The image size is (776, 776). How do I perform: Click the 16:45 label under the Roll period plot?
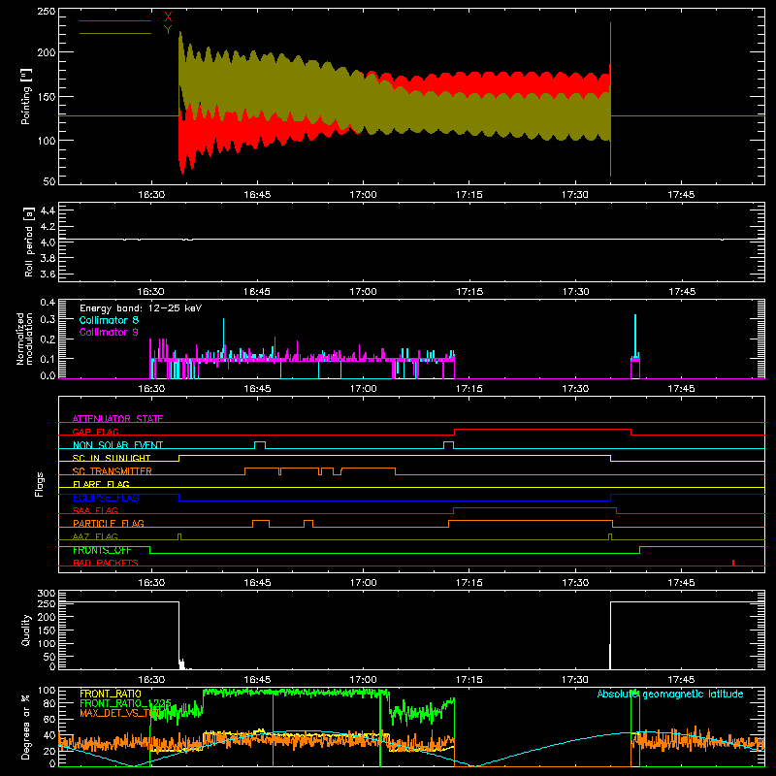257,292
